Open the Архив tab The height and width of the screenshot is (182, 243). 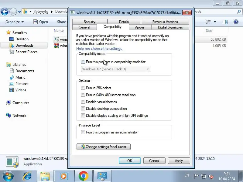pos(140,27)
